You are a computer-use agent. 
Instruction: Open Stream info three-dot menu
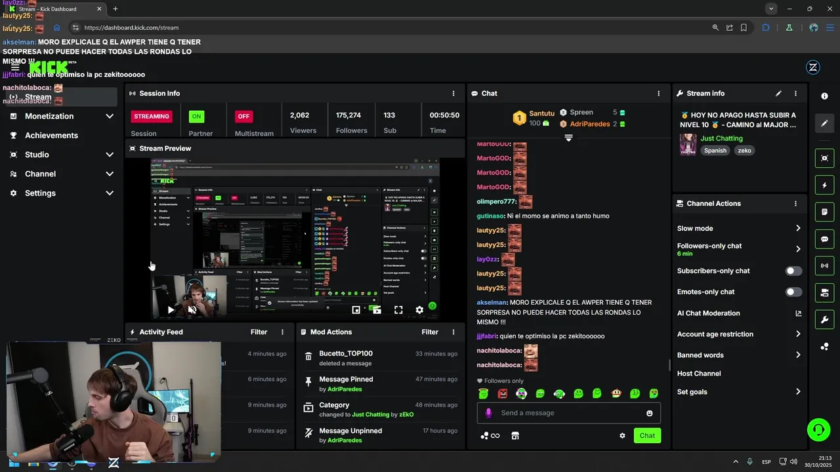pyautogui.click(x=795, y=93)
